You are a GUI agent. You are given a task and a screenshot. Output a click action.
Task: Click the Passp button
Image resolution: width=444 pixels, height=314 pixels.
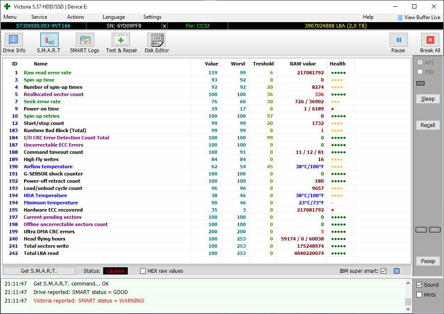[427, 261]
